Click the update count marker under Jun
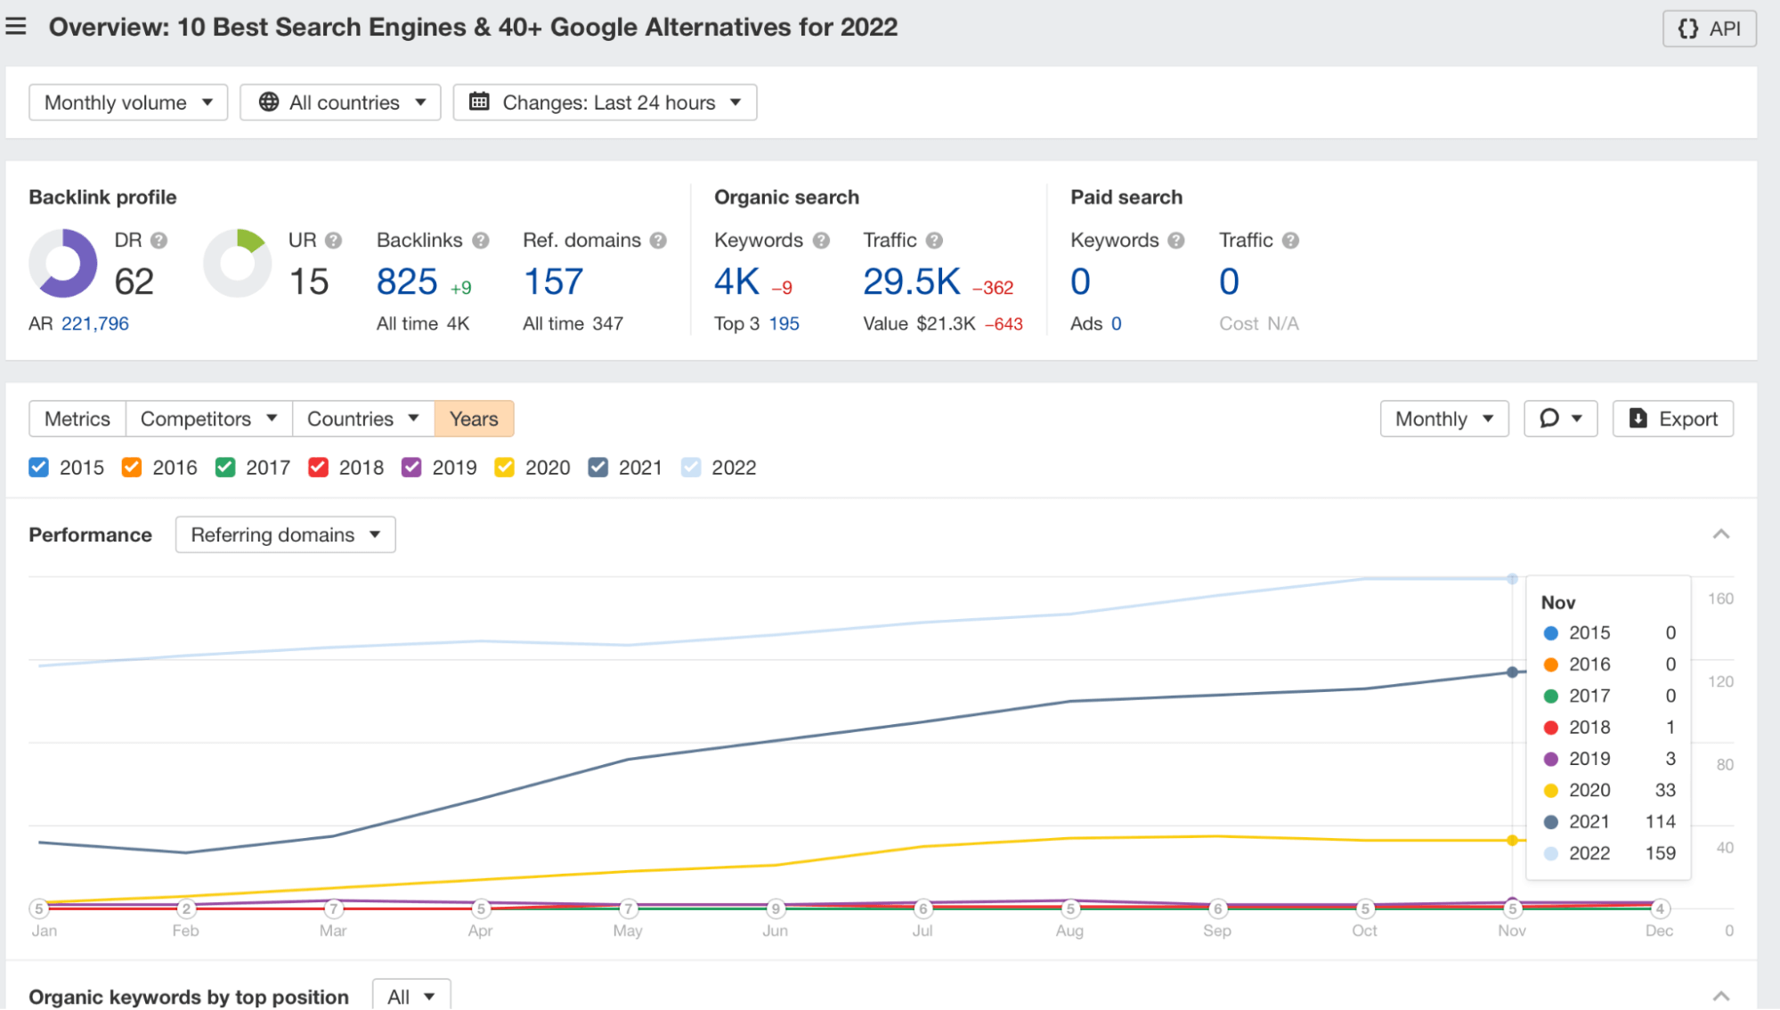 [x=776, y=908]
